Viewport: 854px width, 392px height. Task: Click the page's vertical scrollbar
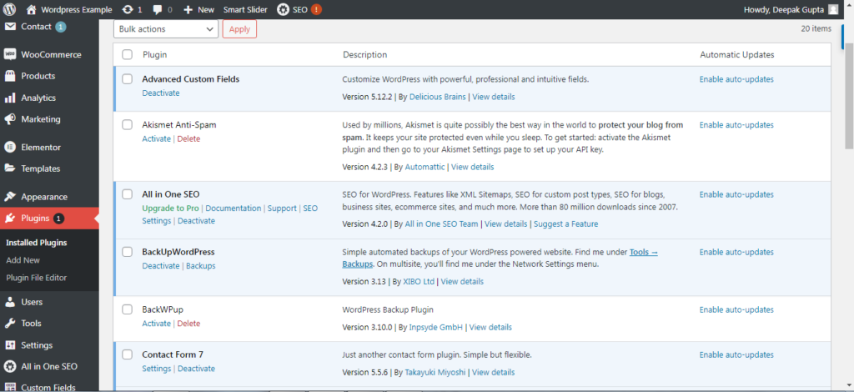[849, 167]
